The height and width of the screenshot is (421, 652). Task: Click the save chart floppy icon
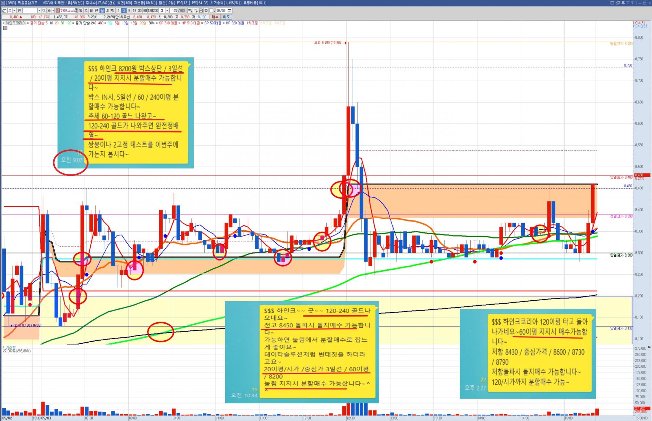point(200,11)
